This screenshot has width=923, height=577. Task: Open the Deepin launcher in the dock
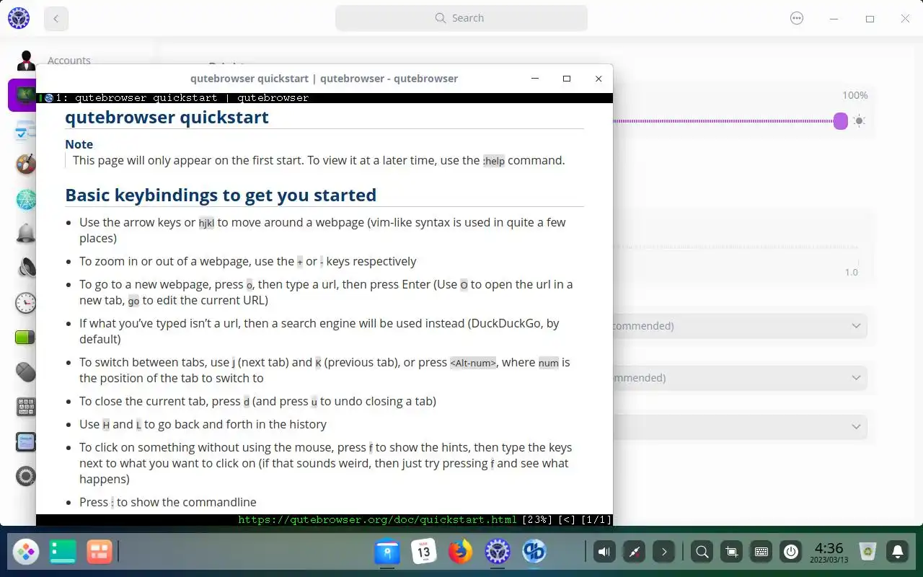26,552
